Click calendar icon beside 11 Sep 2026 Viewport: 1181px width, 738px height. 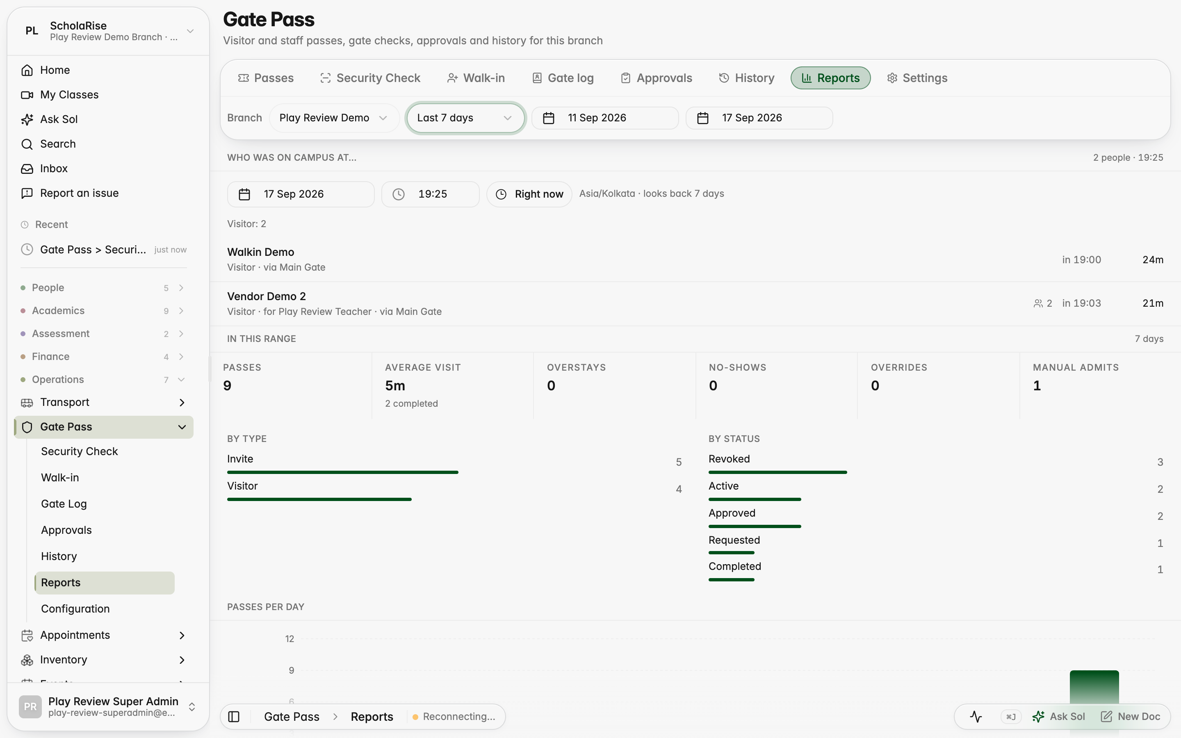(549, 118)
